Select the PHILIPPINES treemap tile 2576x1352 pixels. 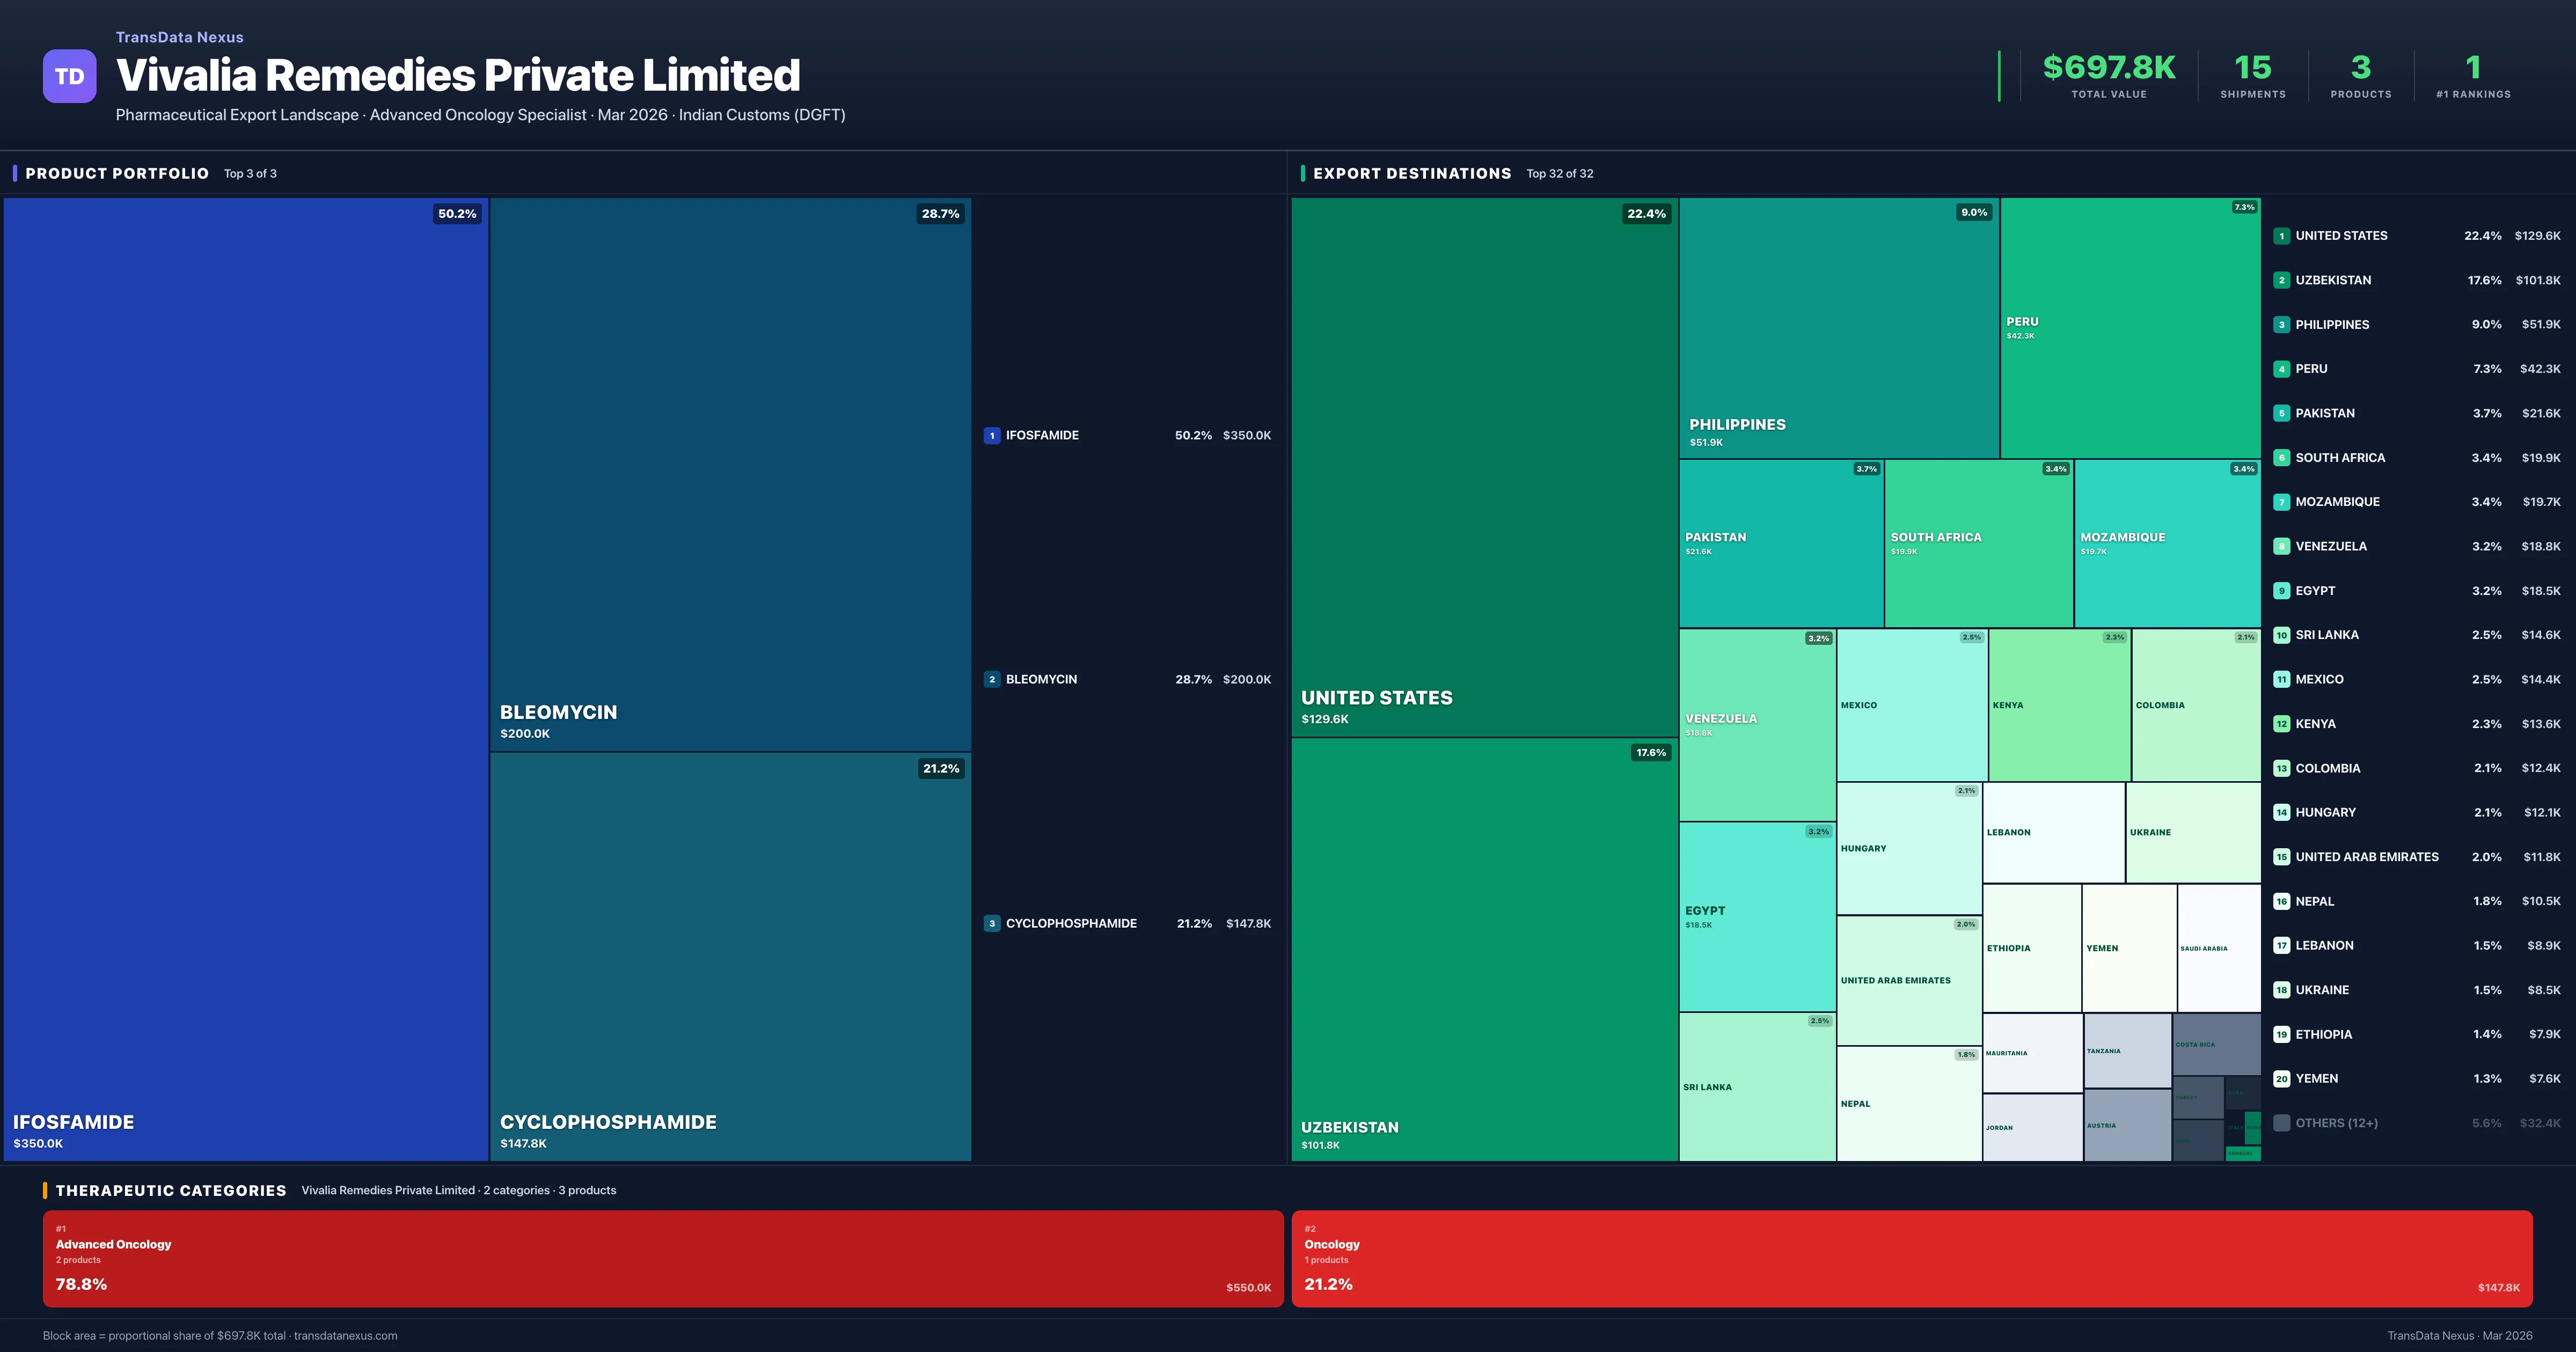coord(1838,328)
